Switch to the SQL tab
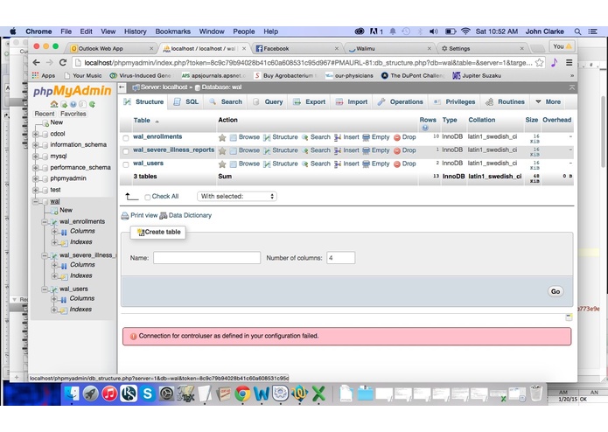This screenshot has height=432, width=608. 186,102
